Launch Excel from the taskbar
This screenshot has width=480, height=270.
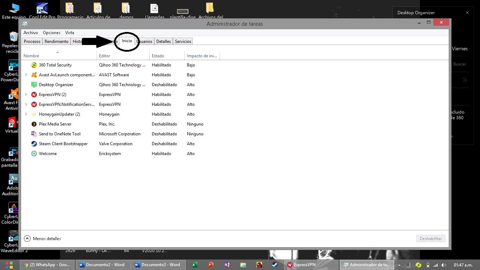click(x=194, y=264)
